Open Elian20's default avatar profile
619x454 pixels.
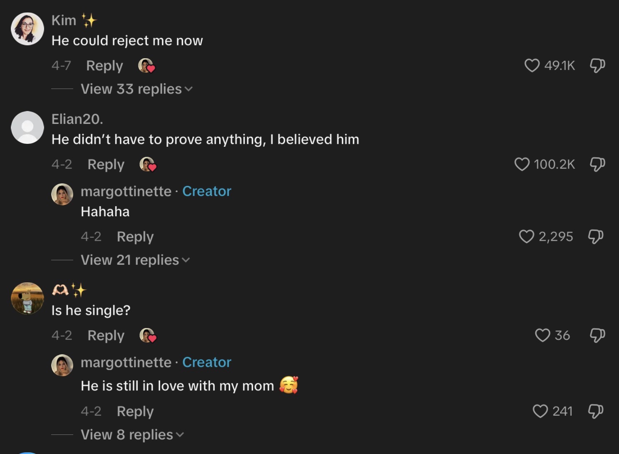click(27, 128)
